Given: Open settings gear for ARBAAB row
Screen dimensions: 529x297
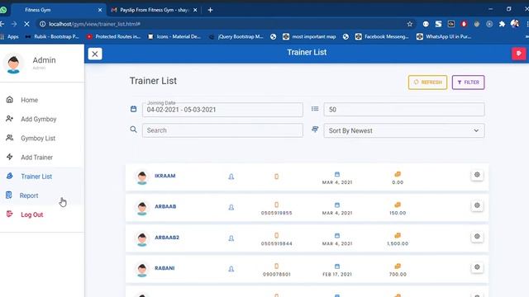Looking at the screenshot, I should point(477,205).
